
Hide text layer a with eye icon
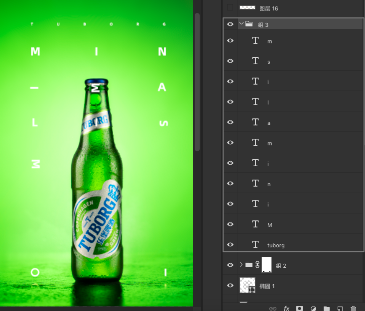click(x=230, y=122)
